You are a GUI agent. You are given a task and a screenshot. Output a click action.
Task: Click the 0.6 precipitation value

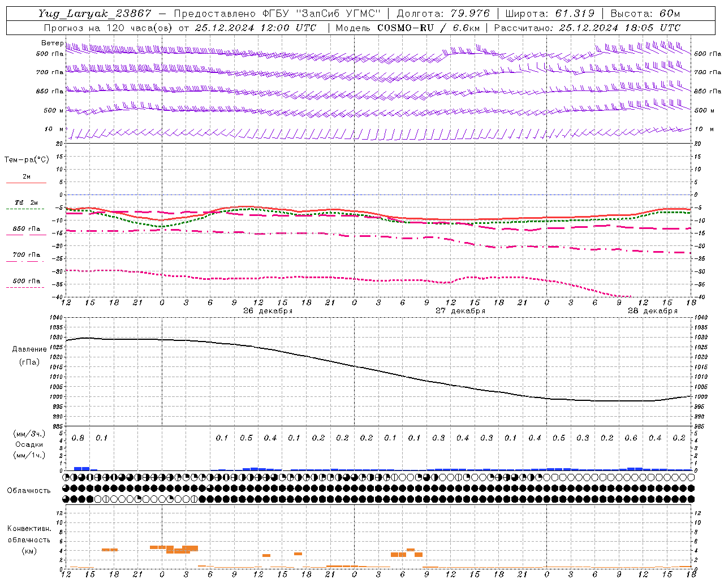click(631, 438)
